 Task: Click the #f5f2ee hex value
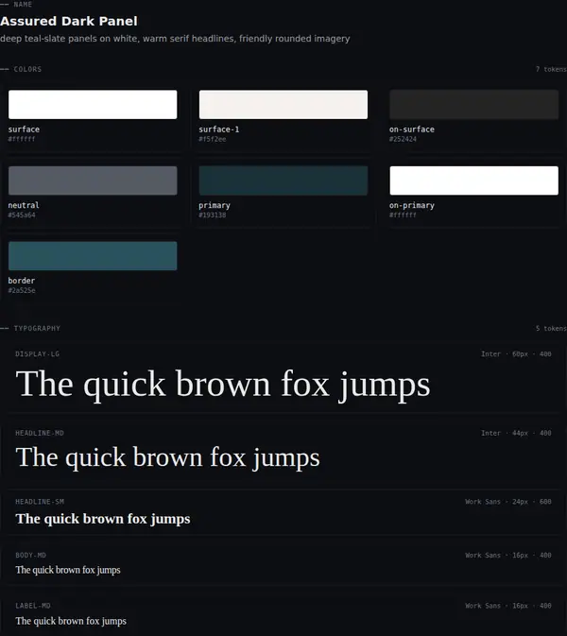click(x=213, y=139)
